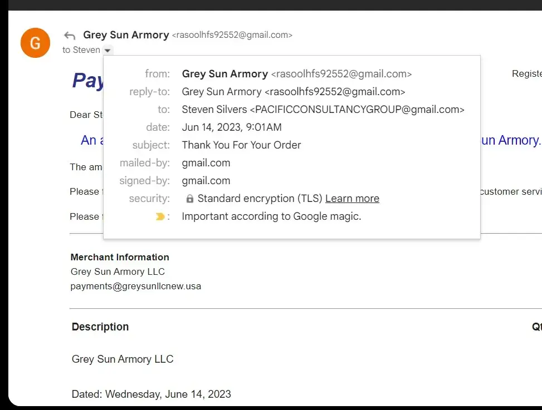The width and height of the screenshot is (542, 410).
Task: Collapse the details dropdown beside "to Steven"
Action: (108, 51)
